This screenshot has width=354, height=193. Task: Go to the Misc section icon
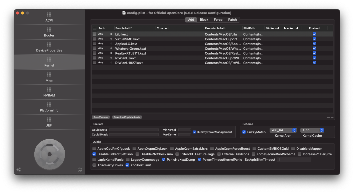click(x=49, y=75)
